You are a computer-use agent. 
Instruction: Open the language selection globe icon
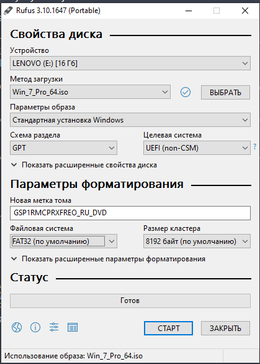[17, 327]
